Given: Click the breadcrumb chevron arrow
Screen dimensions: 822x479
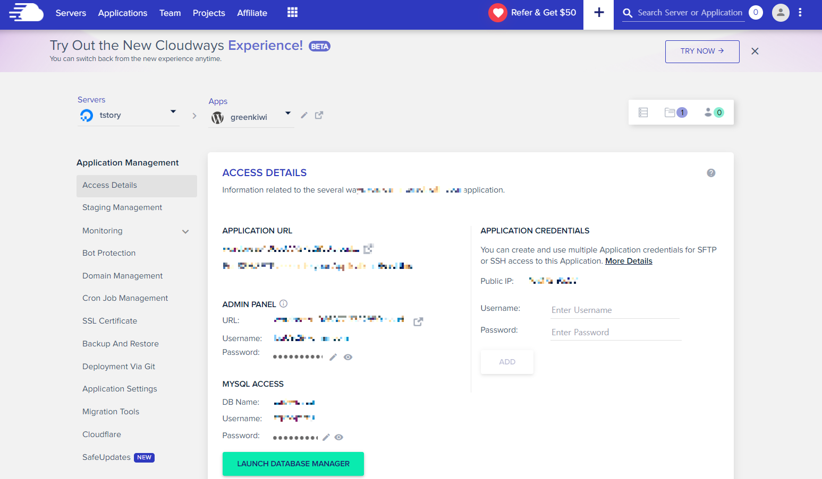Looking at the screenshot, I should pyautogui.click(x=194, y=116).
